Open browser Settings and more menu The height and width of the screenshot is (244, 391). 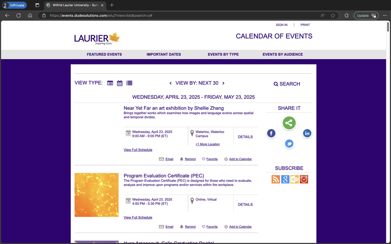point(385,15)
